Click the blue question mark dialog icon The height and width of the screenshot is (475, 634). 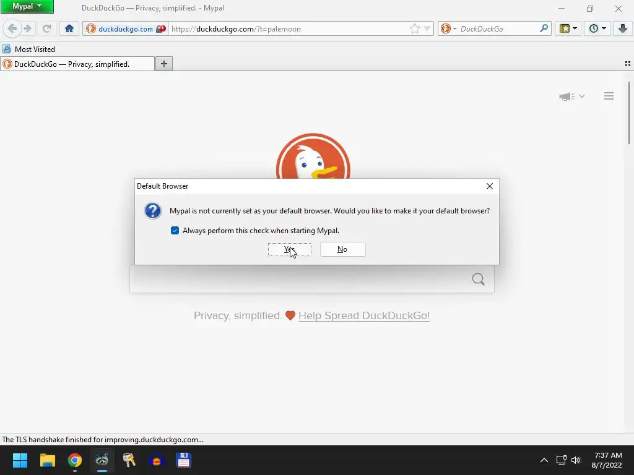tap(153, 211)
